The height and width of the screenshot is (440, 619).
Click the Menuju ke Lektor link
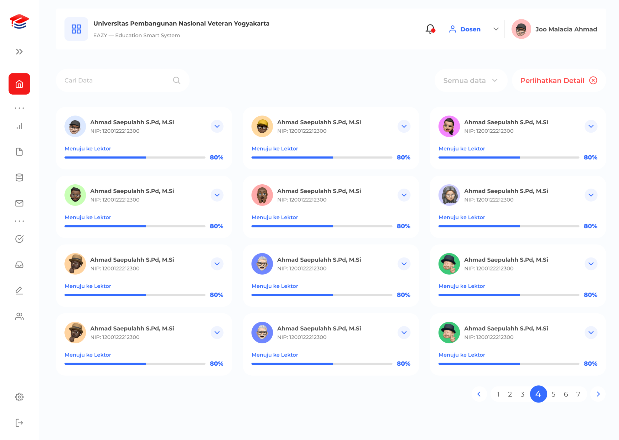(88, 148)
